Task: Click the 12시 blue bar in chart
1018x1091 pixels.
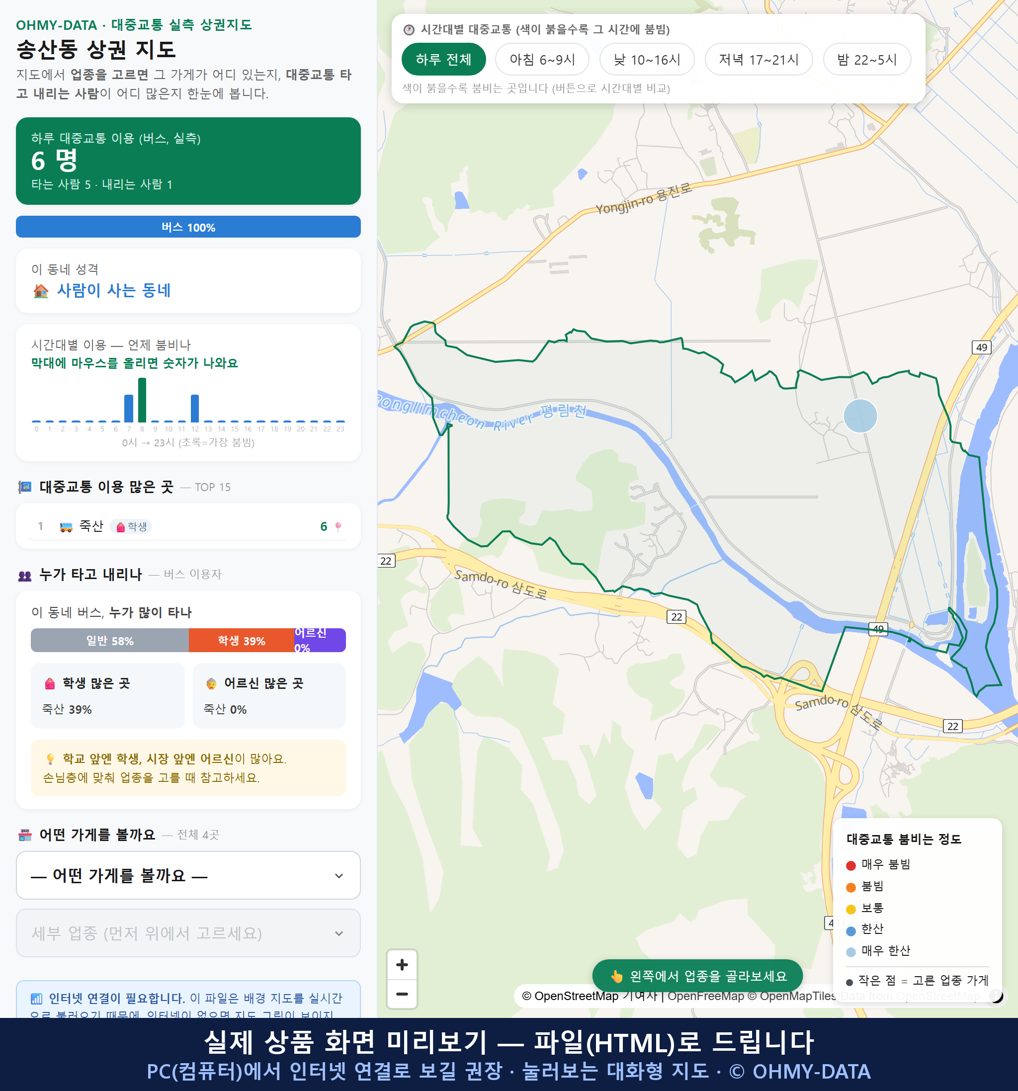Action: (x=195, y=408)
